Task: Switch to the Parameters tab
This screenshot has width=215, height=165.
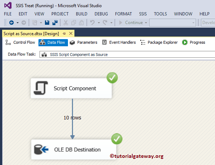Action: pyautogui.click(x=83, y=42)
